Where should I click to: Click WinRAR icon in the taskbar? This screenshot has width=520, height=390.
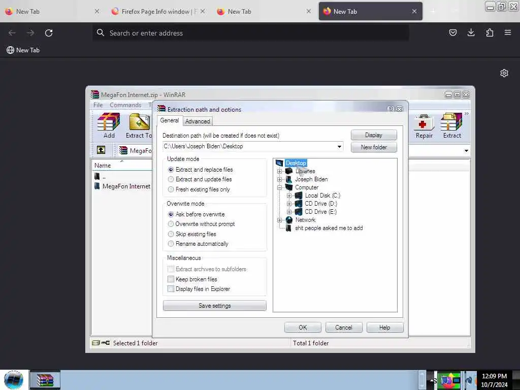pyautogui.click(x=45, y=380)
